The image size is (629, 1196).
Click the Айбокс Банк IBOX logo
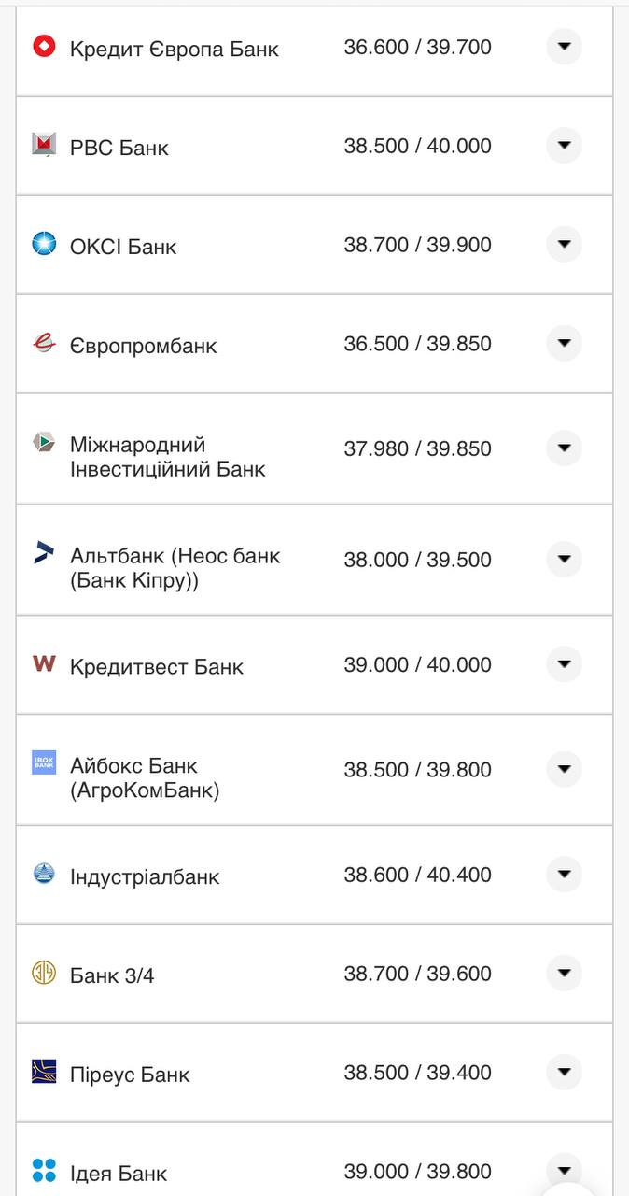pos(41,764)
